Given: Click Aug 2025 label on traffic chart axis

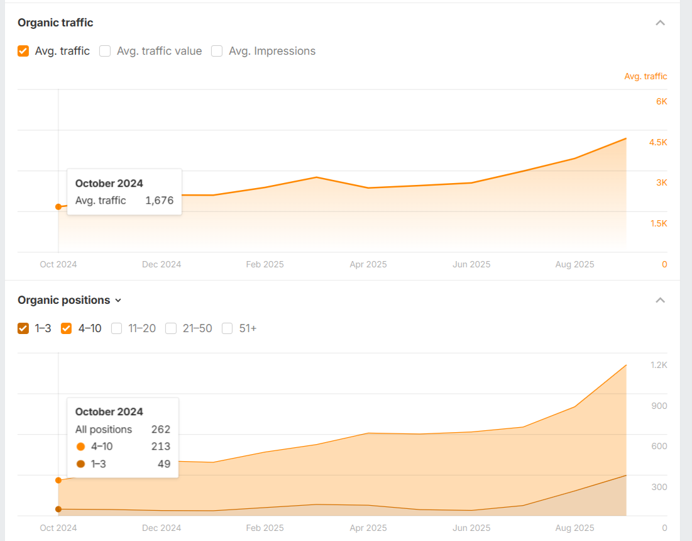Looking at the screenshot, I should pos(574,264).
